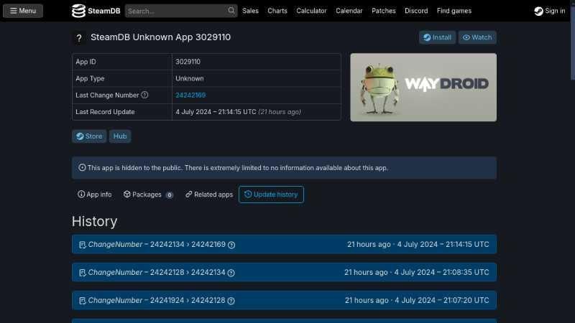This screenshot has height=323, width=575.
Task: Expand the 24241924 > 24242128 change entry
Action: coord(284,301)
